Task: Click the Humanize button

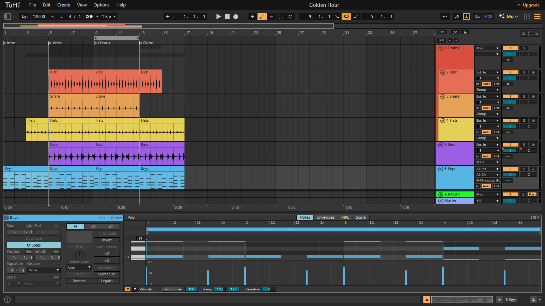Action: tap(107, 274)
